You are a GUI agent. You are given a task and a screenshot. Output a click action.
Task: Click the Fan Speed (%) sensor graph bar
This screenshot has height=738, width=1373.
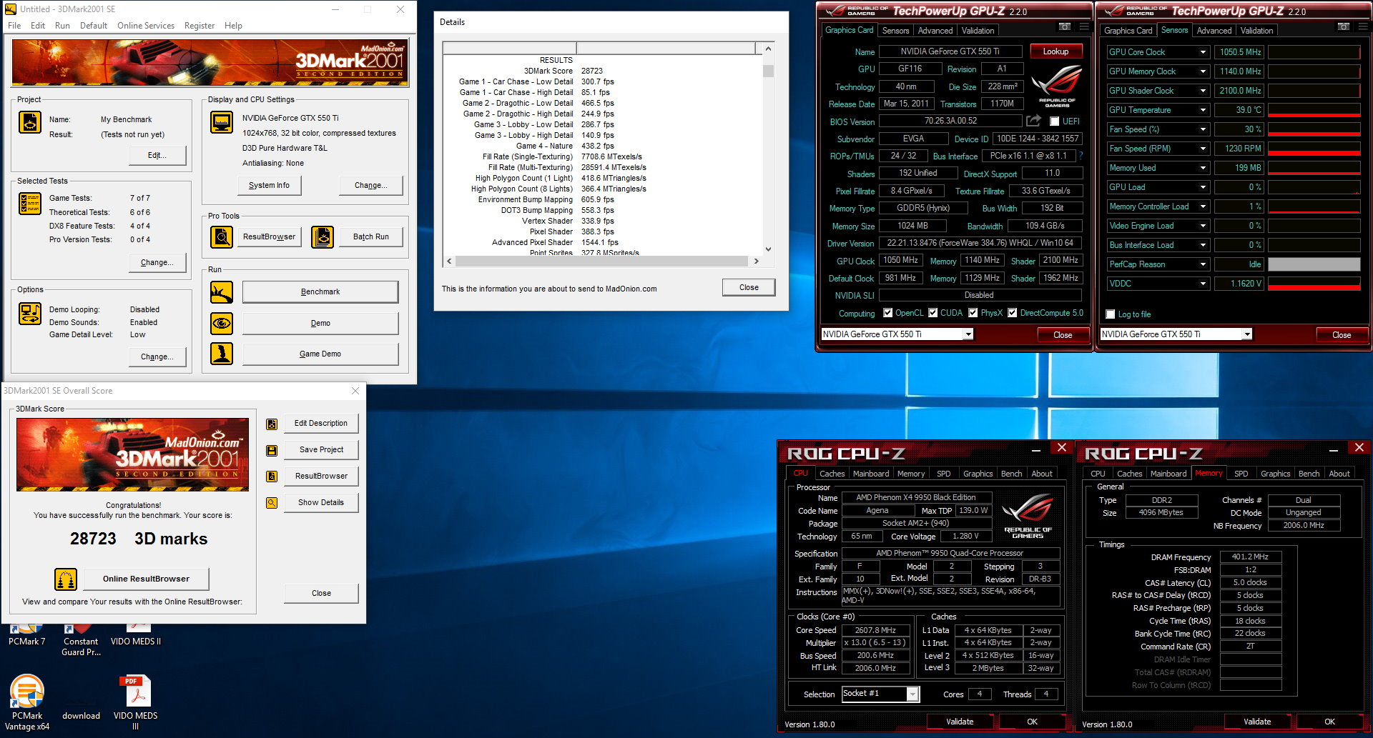[x=1314, y=129]
